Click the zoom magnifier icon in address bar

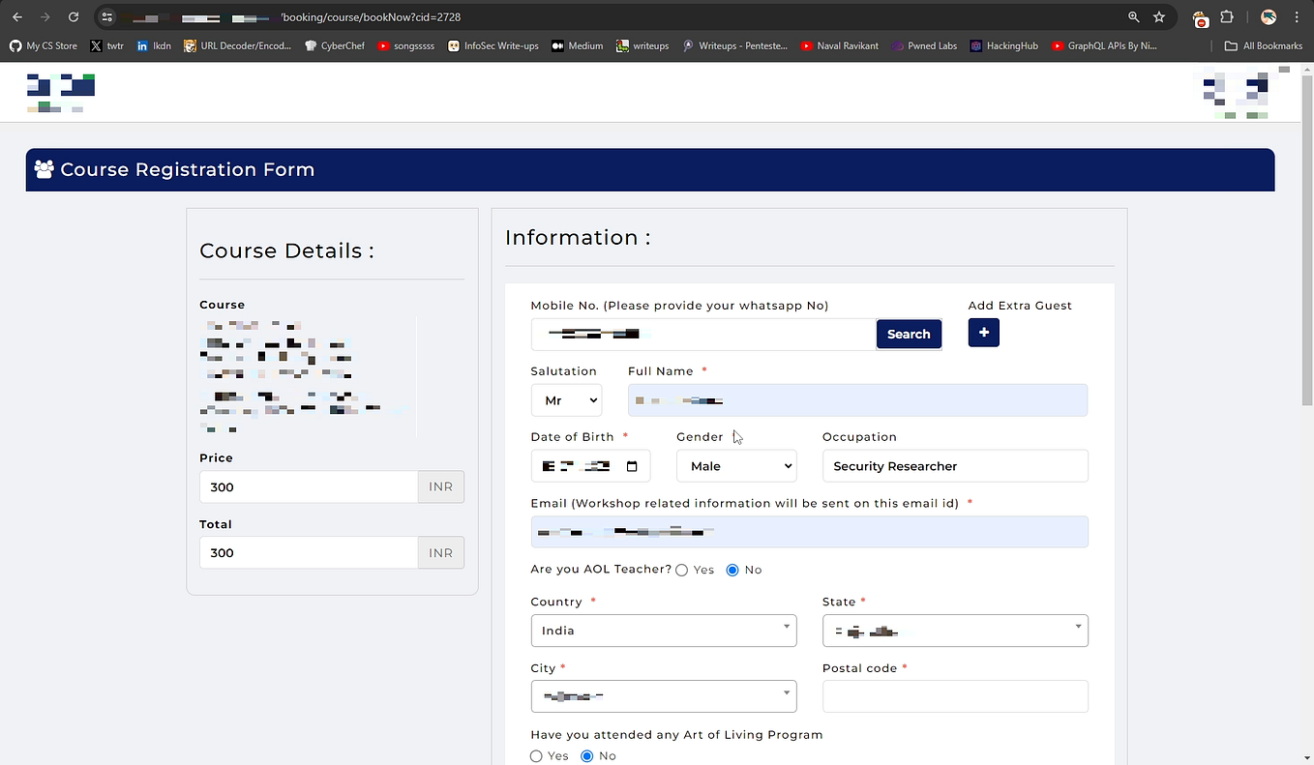(x=1132, y=16)
